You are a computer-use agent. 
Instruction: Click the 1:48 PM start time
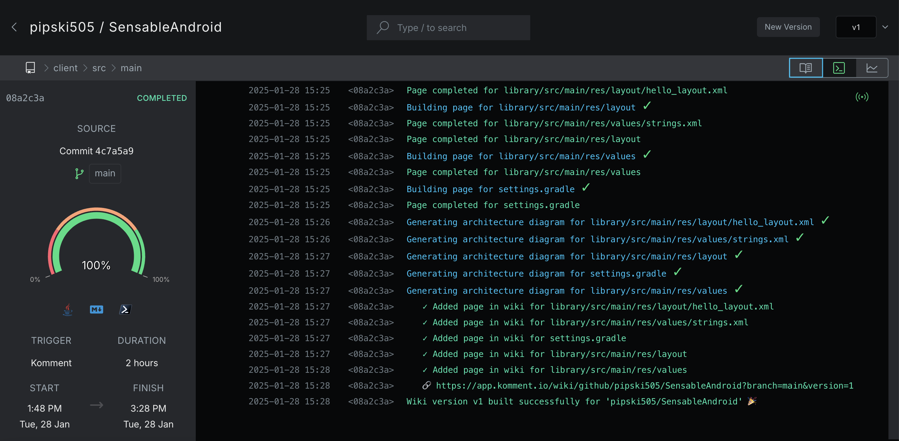[x=45, y=408]
